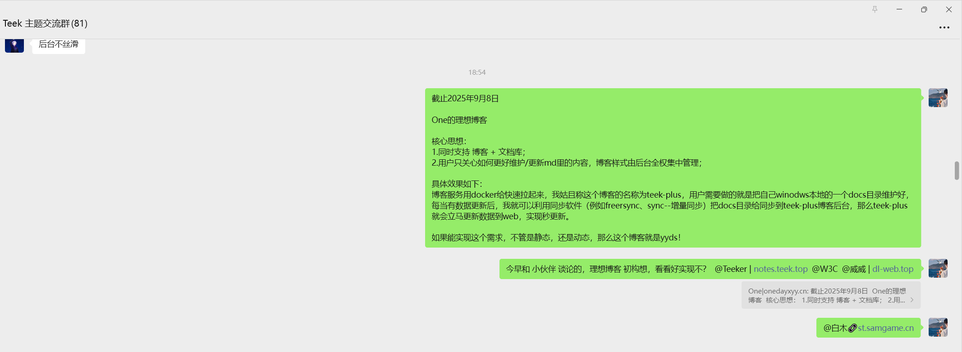Viewport: 962px width, 352px height.
Task: Minimize the chat window
Action: click(x=899, y=9)
